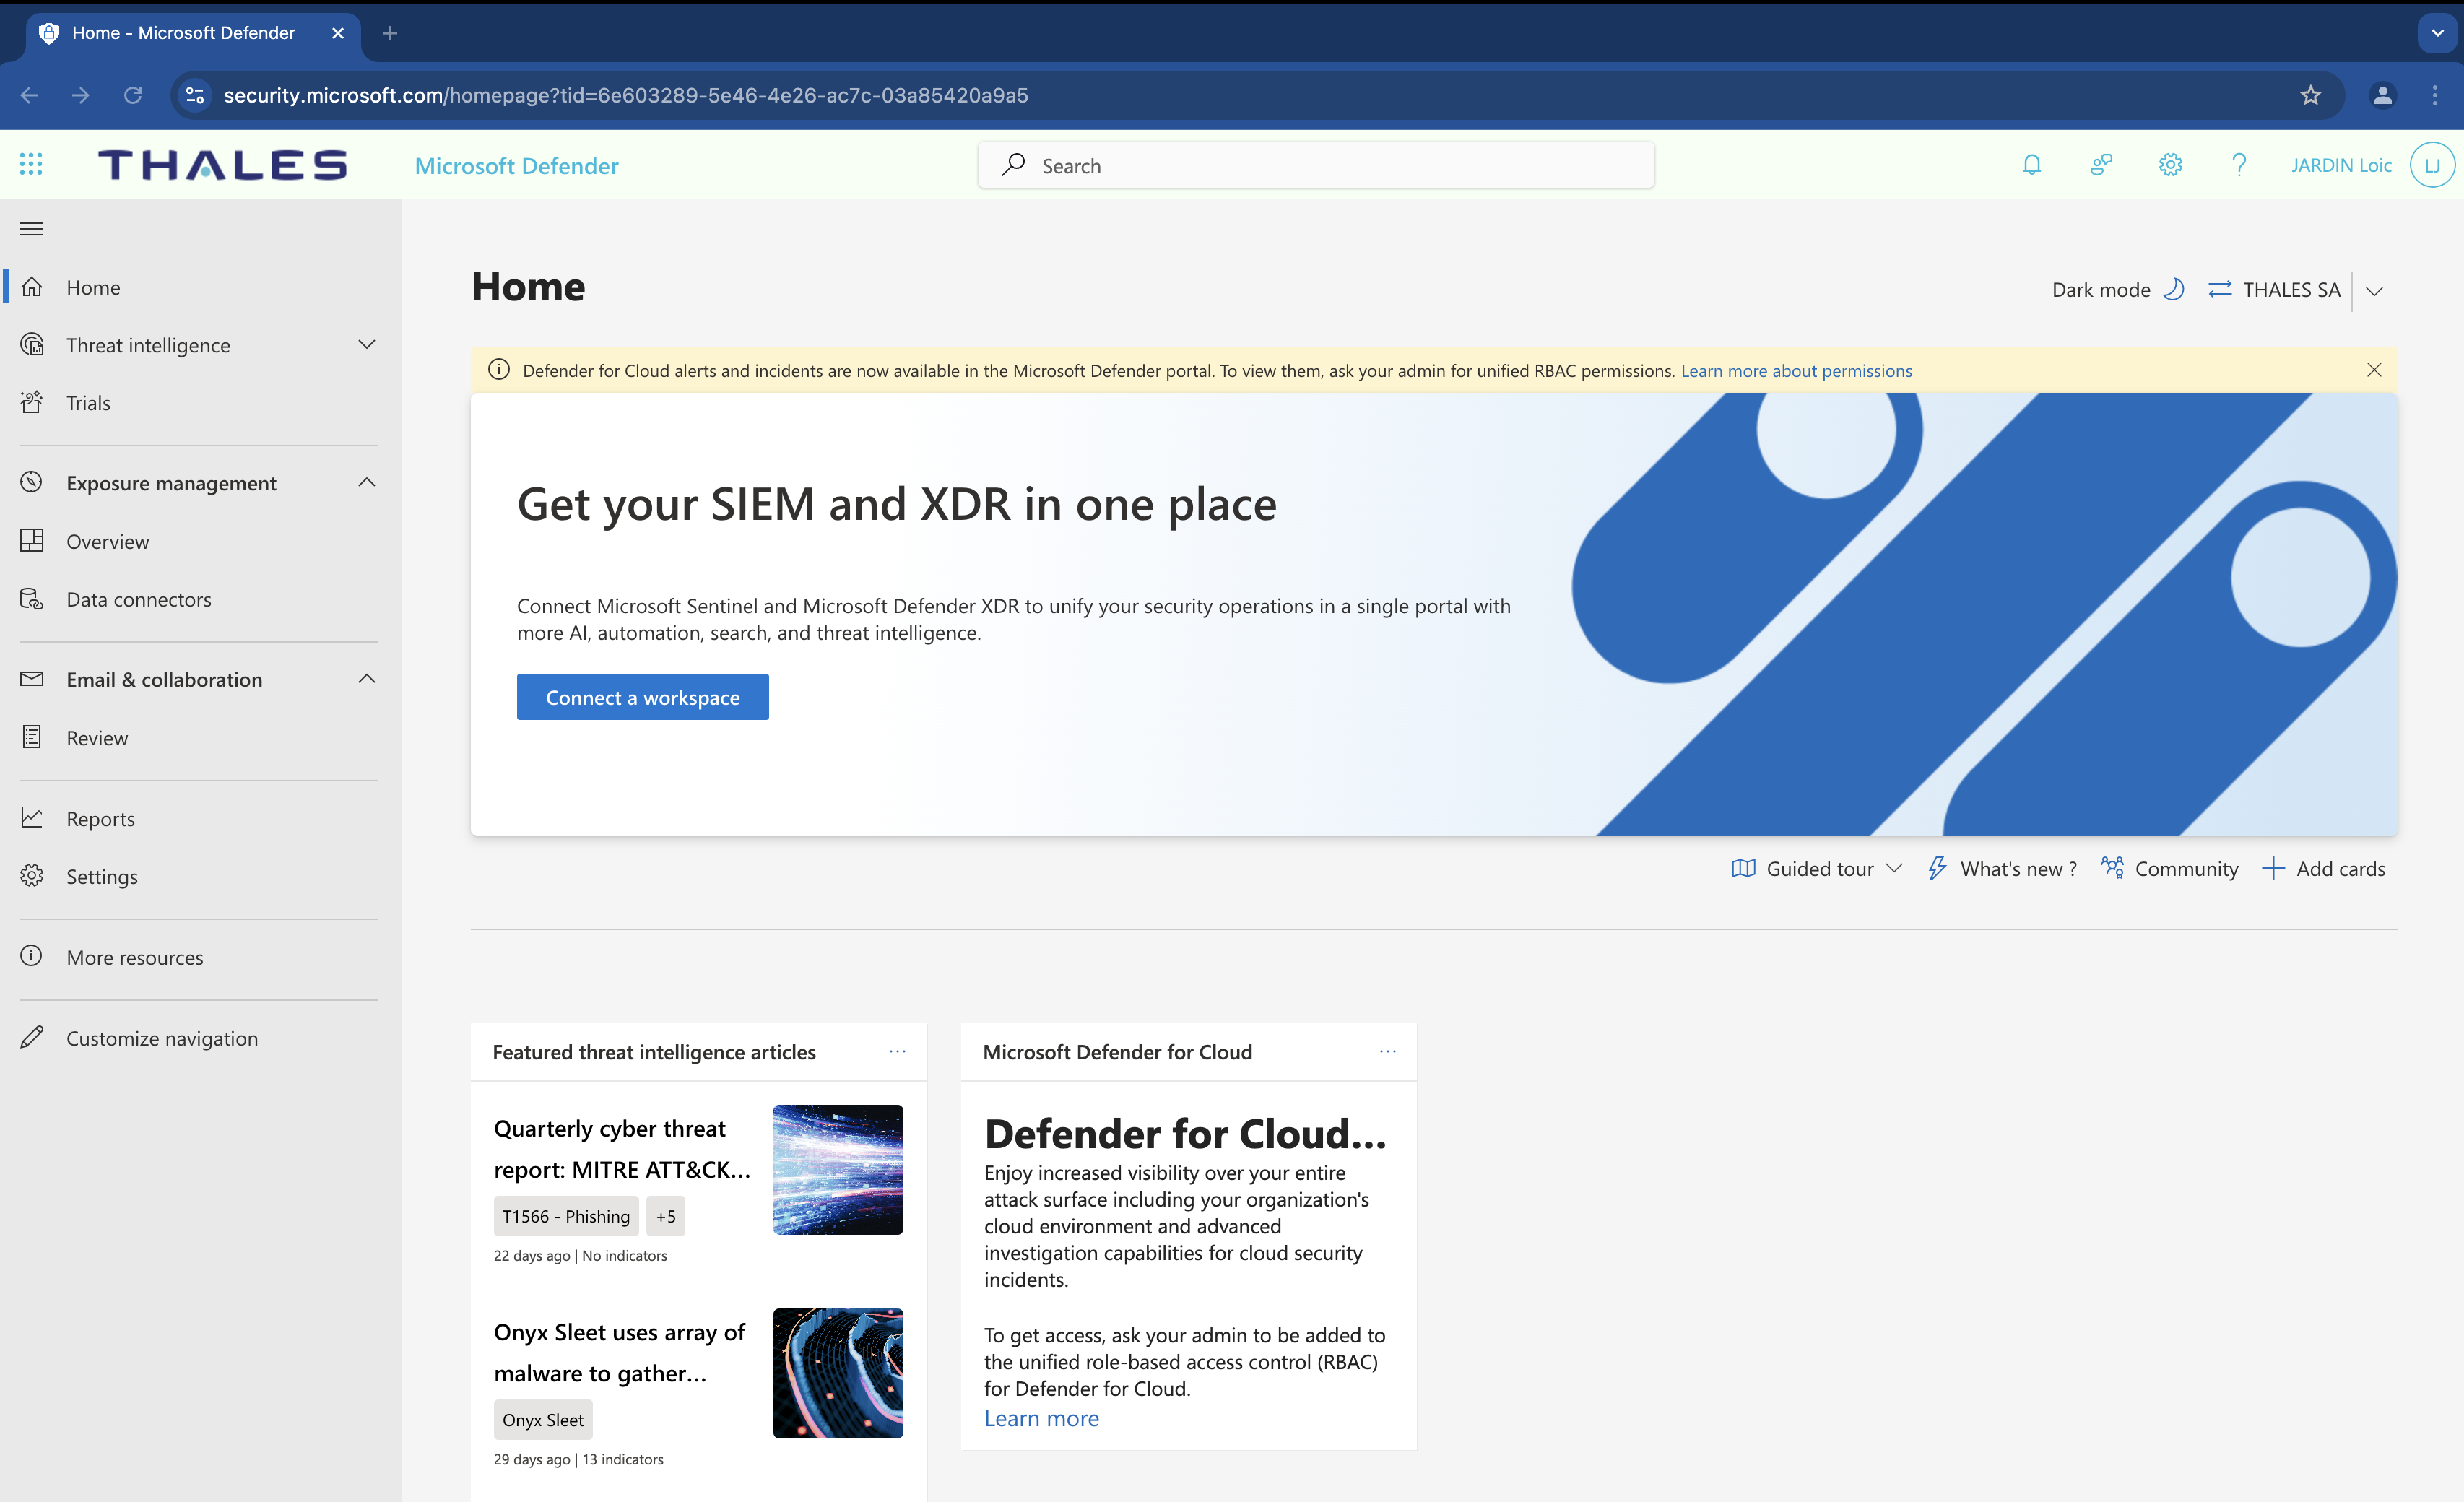The height and width of the screenshot is (1502, 2464).
Task: Open the THALES SA tenant dropdown arrow
Action: 2375,291
